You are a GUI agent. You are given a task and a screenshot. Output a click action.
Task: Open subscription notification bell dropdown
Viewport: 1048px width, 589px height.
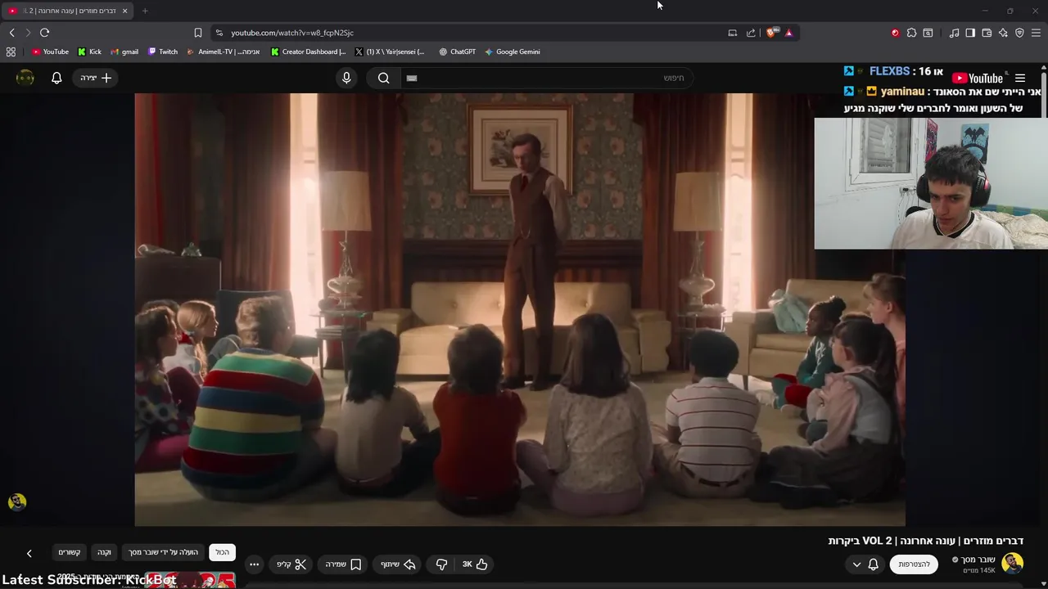[865, 564]
